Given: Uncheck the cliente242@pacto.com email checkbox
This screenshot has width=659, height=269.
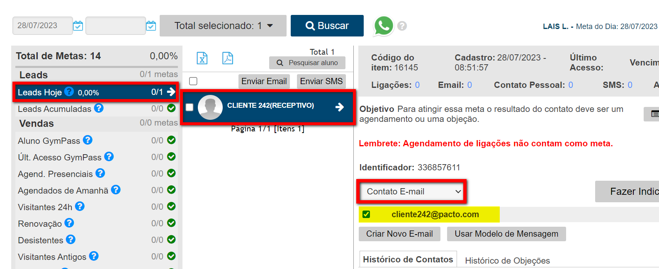Looking at the screenshot, I should [x=366, y=214].
